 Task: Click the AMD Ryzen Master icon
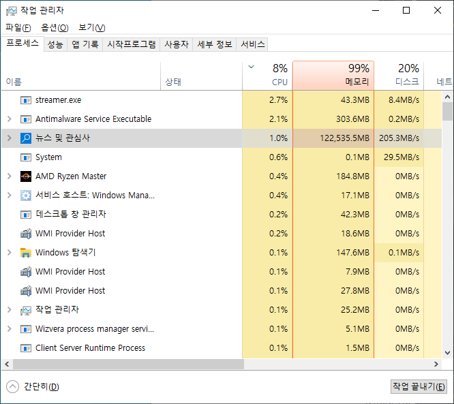tap(26, 176)
